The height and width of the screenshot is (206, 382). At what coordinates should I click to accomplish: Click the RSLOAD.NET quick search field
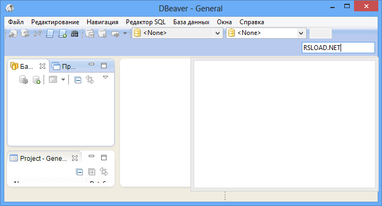pyautogui.click(x=338, y=47)
